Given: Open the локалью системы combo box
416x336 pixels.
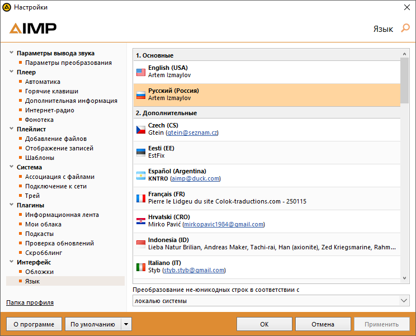Looking at the screenshot, I should (x=271, y=301).
